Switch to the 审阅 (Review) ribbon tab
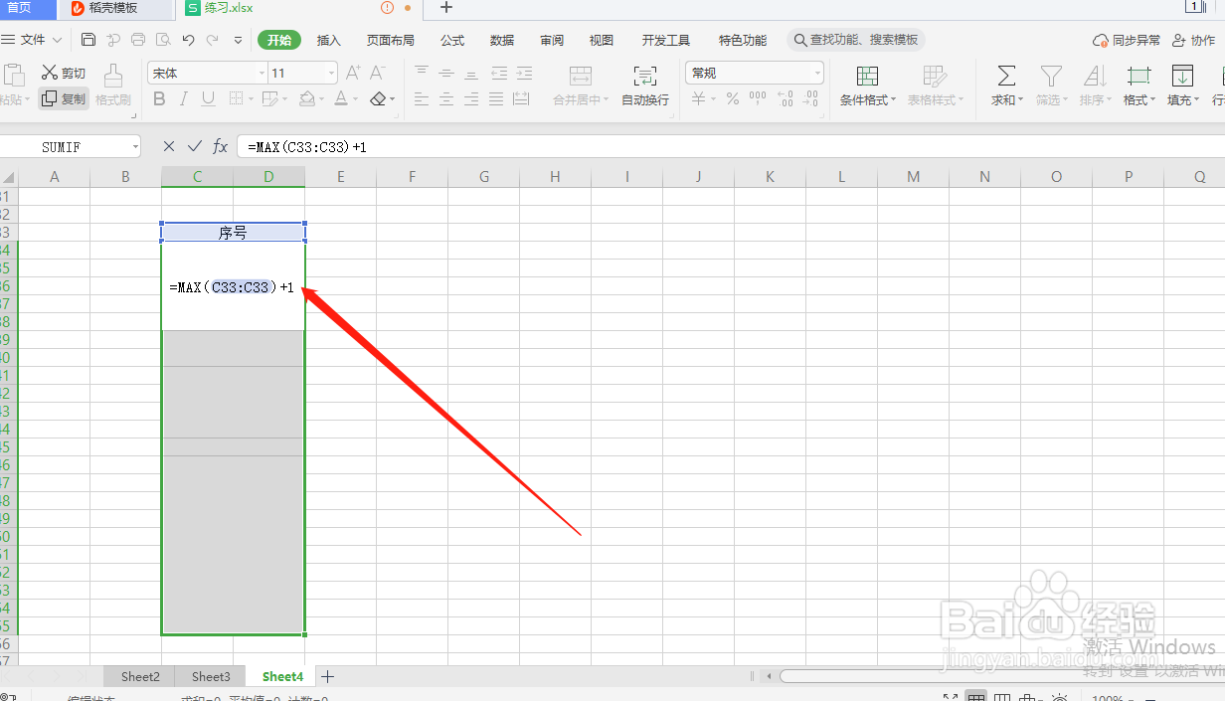 [552, 40]
